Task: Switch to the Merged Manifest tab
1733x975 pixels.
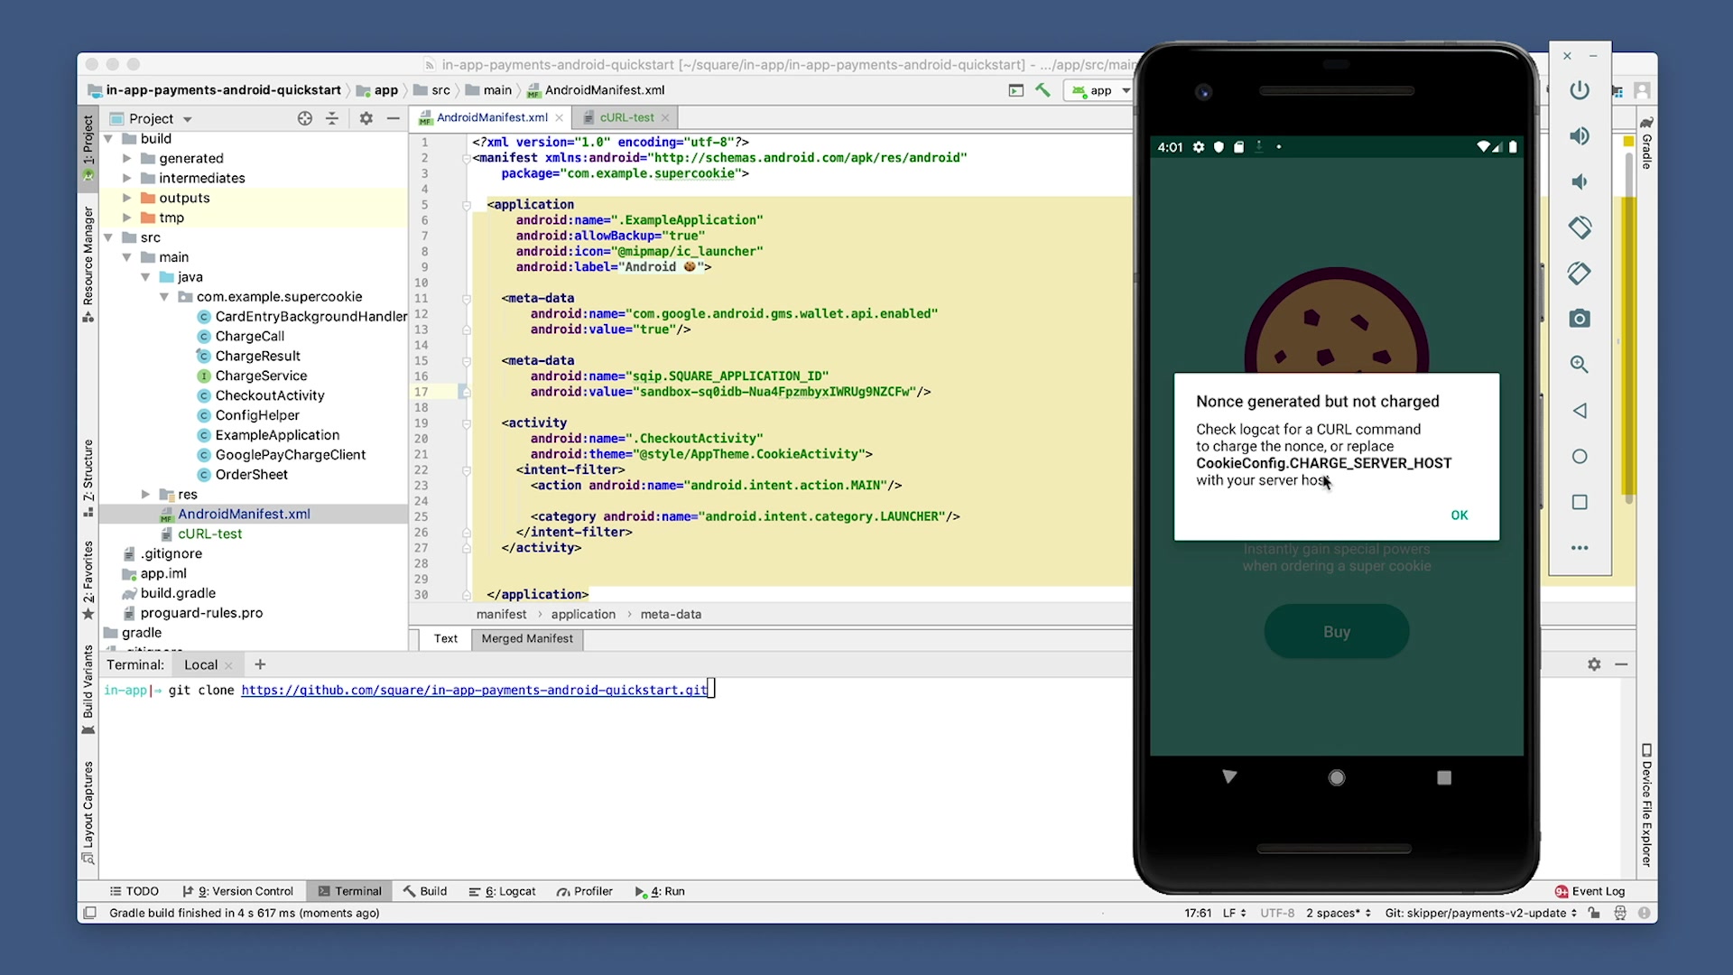Action: coord(527,638)
